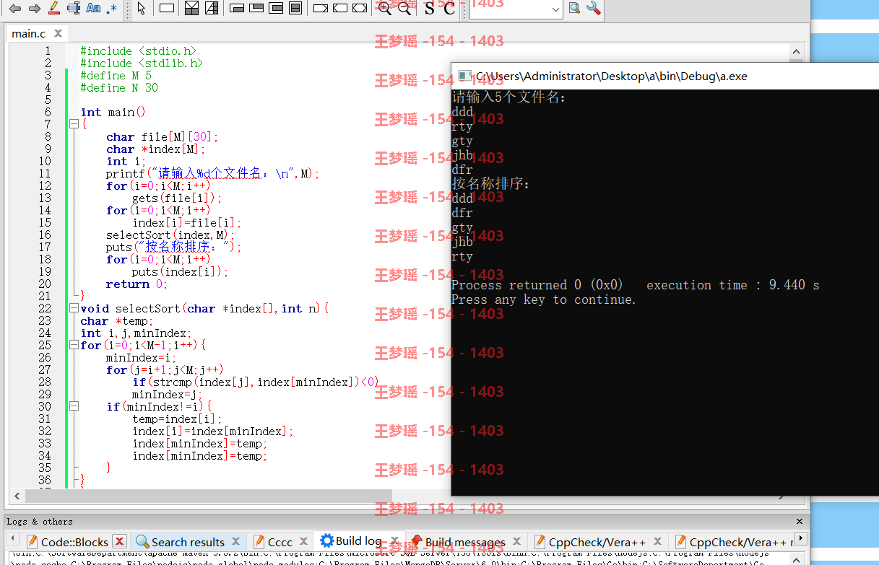Toggle Match case (Aa) option
This screenshot has height=565, width=879.
tap(93, 9)
